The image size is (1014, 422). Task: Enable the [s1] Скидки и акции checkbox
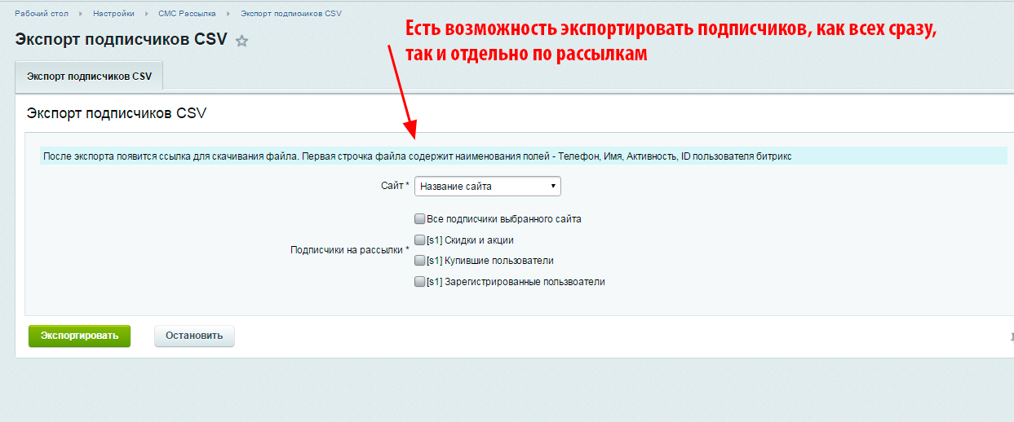[x=419, y=240]
